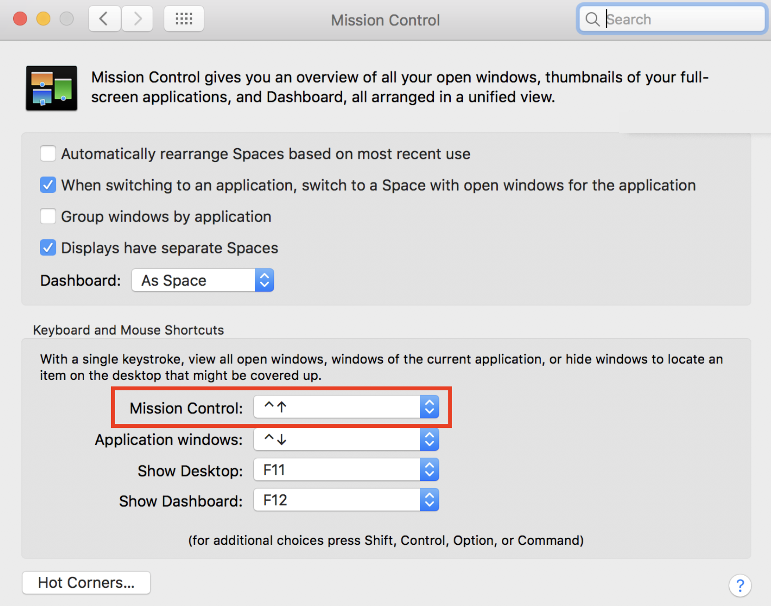Click the Hot Corners button
The width and height of the screenshot is (771, 606).
(x=86, y=583)
